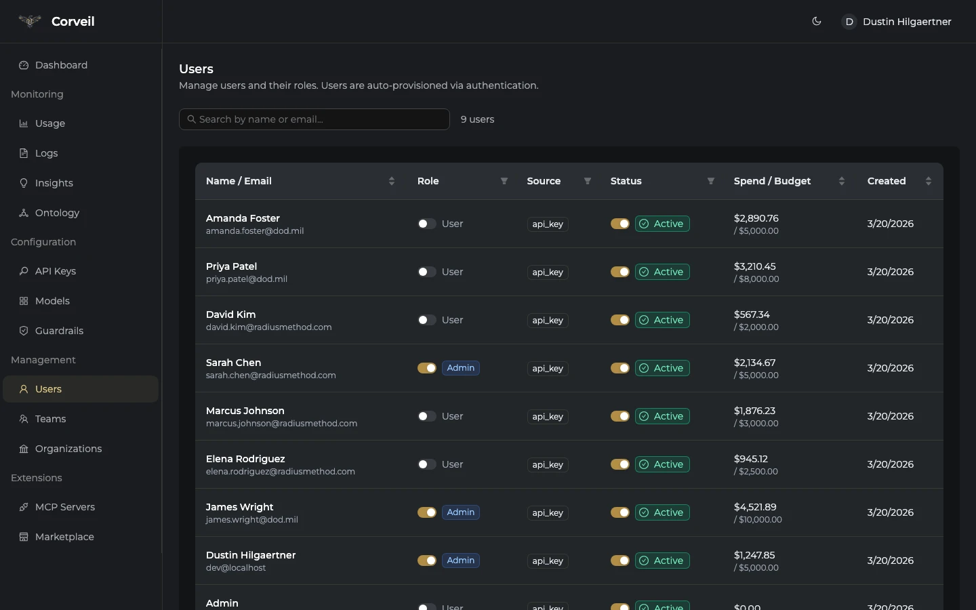Open API Keys via key icon
This screenshot has height=610, width=976.
[24, 271]
